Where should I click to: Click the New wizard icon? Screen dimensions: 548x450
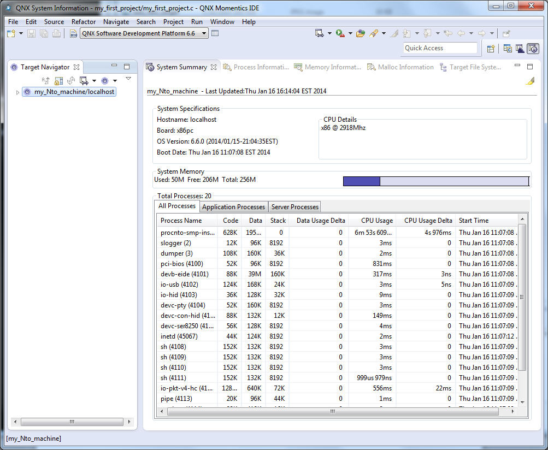[x=11, y=33]
